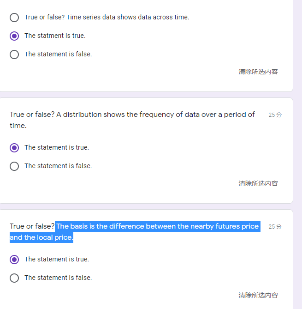Click the 25 分 points label beside distribution question
Viewport: 302px width, 309px height.
click(275, 115)
